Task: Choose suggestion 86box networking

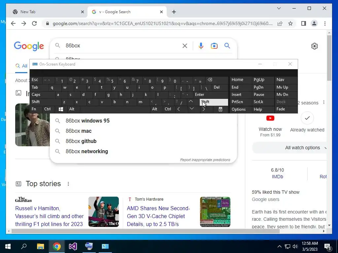Action: (x=143, y=152)
